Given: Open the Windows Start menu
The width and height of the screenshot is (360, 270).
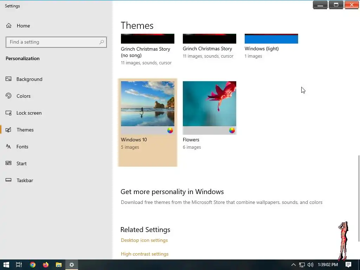Looking at the screenshot, I should [x=6, y=265].
